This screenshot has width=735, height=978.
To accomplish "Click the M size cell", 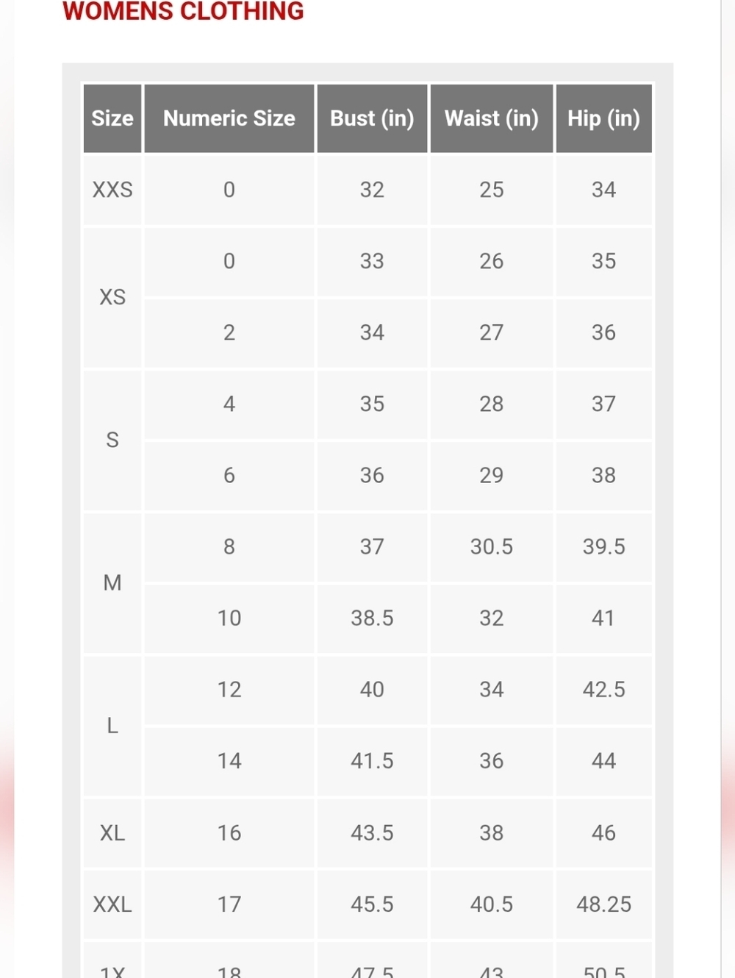I will pos(112,582).
